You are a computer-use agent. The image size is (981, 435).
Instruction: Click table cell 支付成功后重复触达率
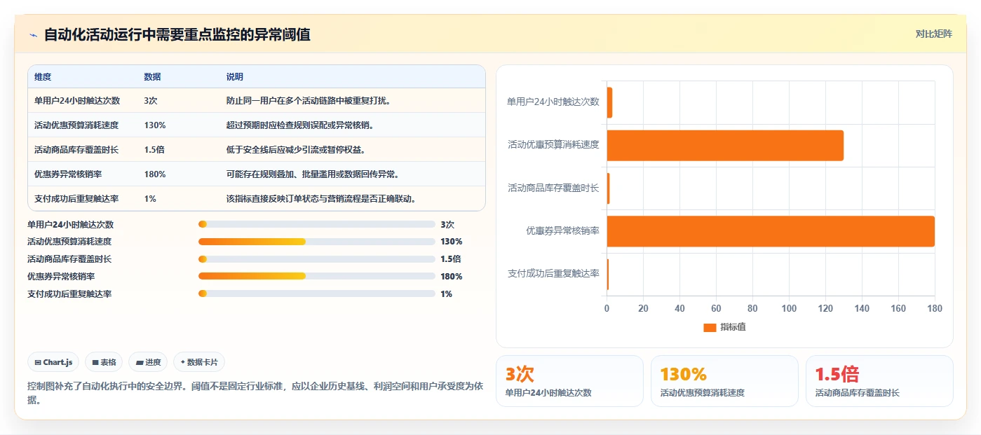click(76, 199)
